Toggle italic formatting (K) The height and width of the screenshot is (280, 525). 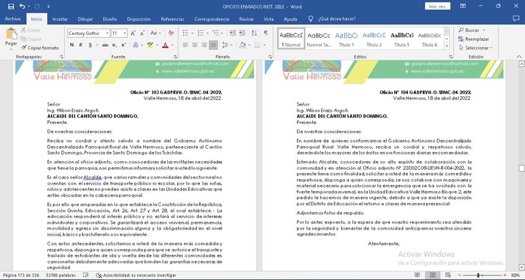tap(81, 45)
